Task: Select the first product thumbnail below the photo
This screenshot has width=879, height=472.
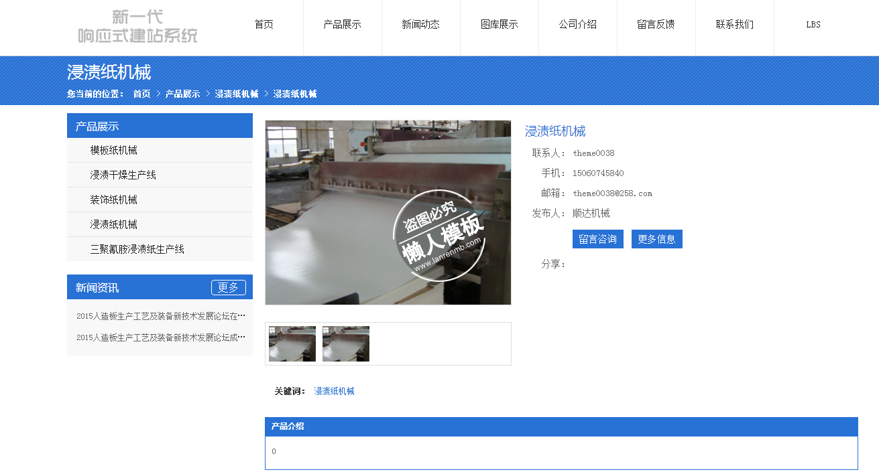Action: (x=292, y=344)
